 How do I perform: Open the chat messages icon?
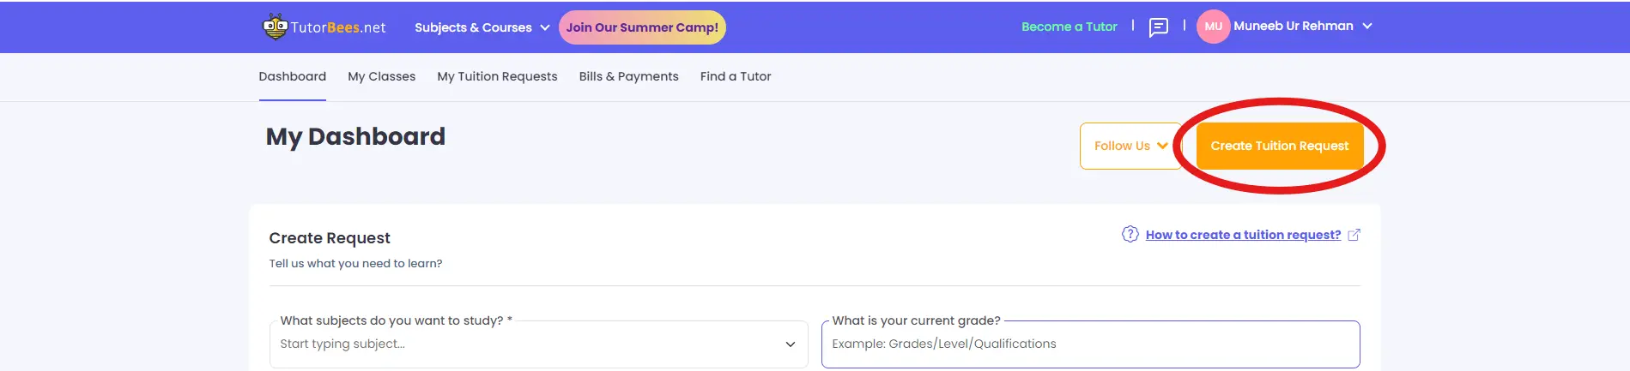pyautogui.click(x=1158, y=27)
